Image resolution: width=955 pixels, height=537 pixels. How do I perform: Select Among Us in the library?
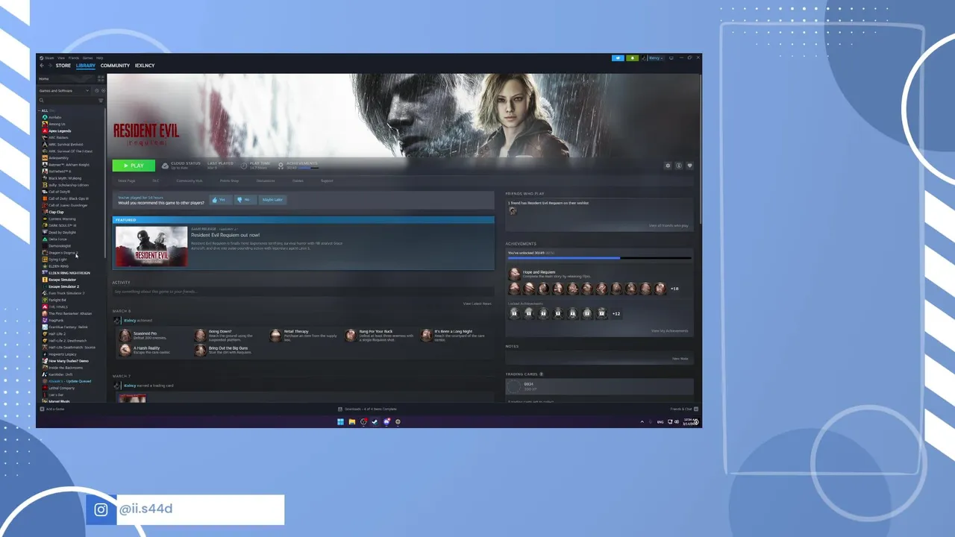point(57,124)
